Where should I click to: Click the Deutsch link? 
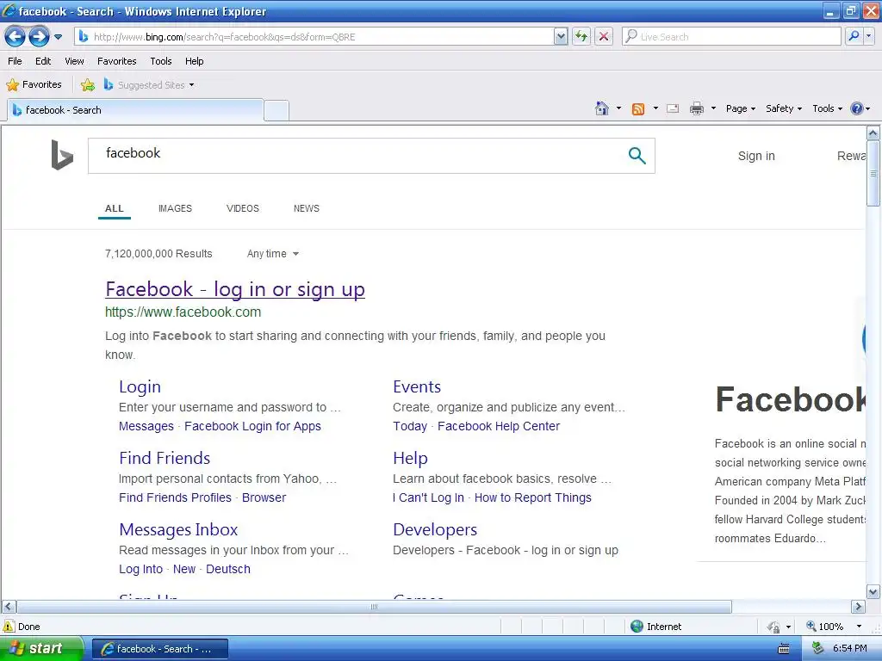click(x=227, y=569)
